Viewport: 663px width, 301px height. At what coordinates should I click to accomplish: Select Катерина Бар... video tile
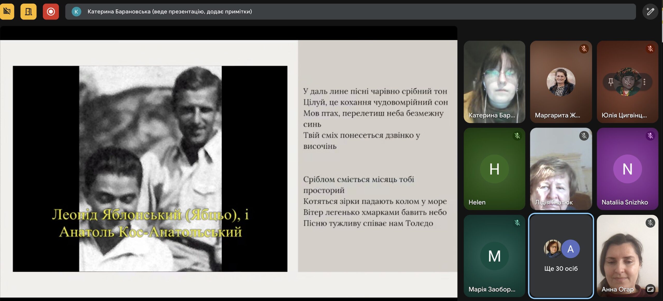(494, 82)
